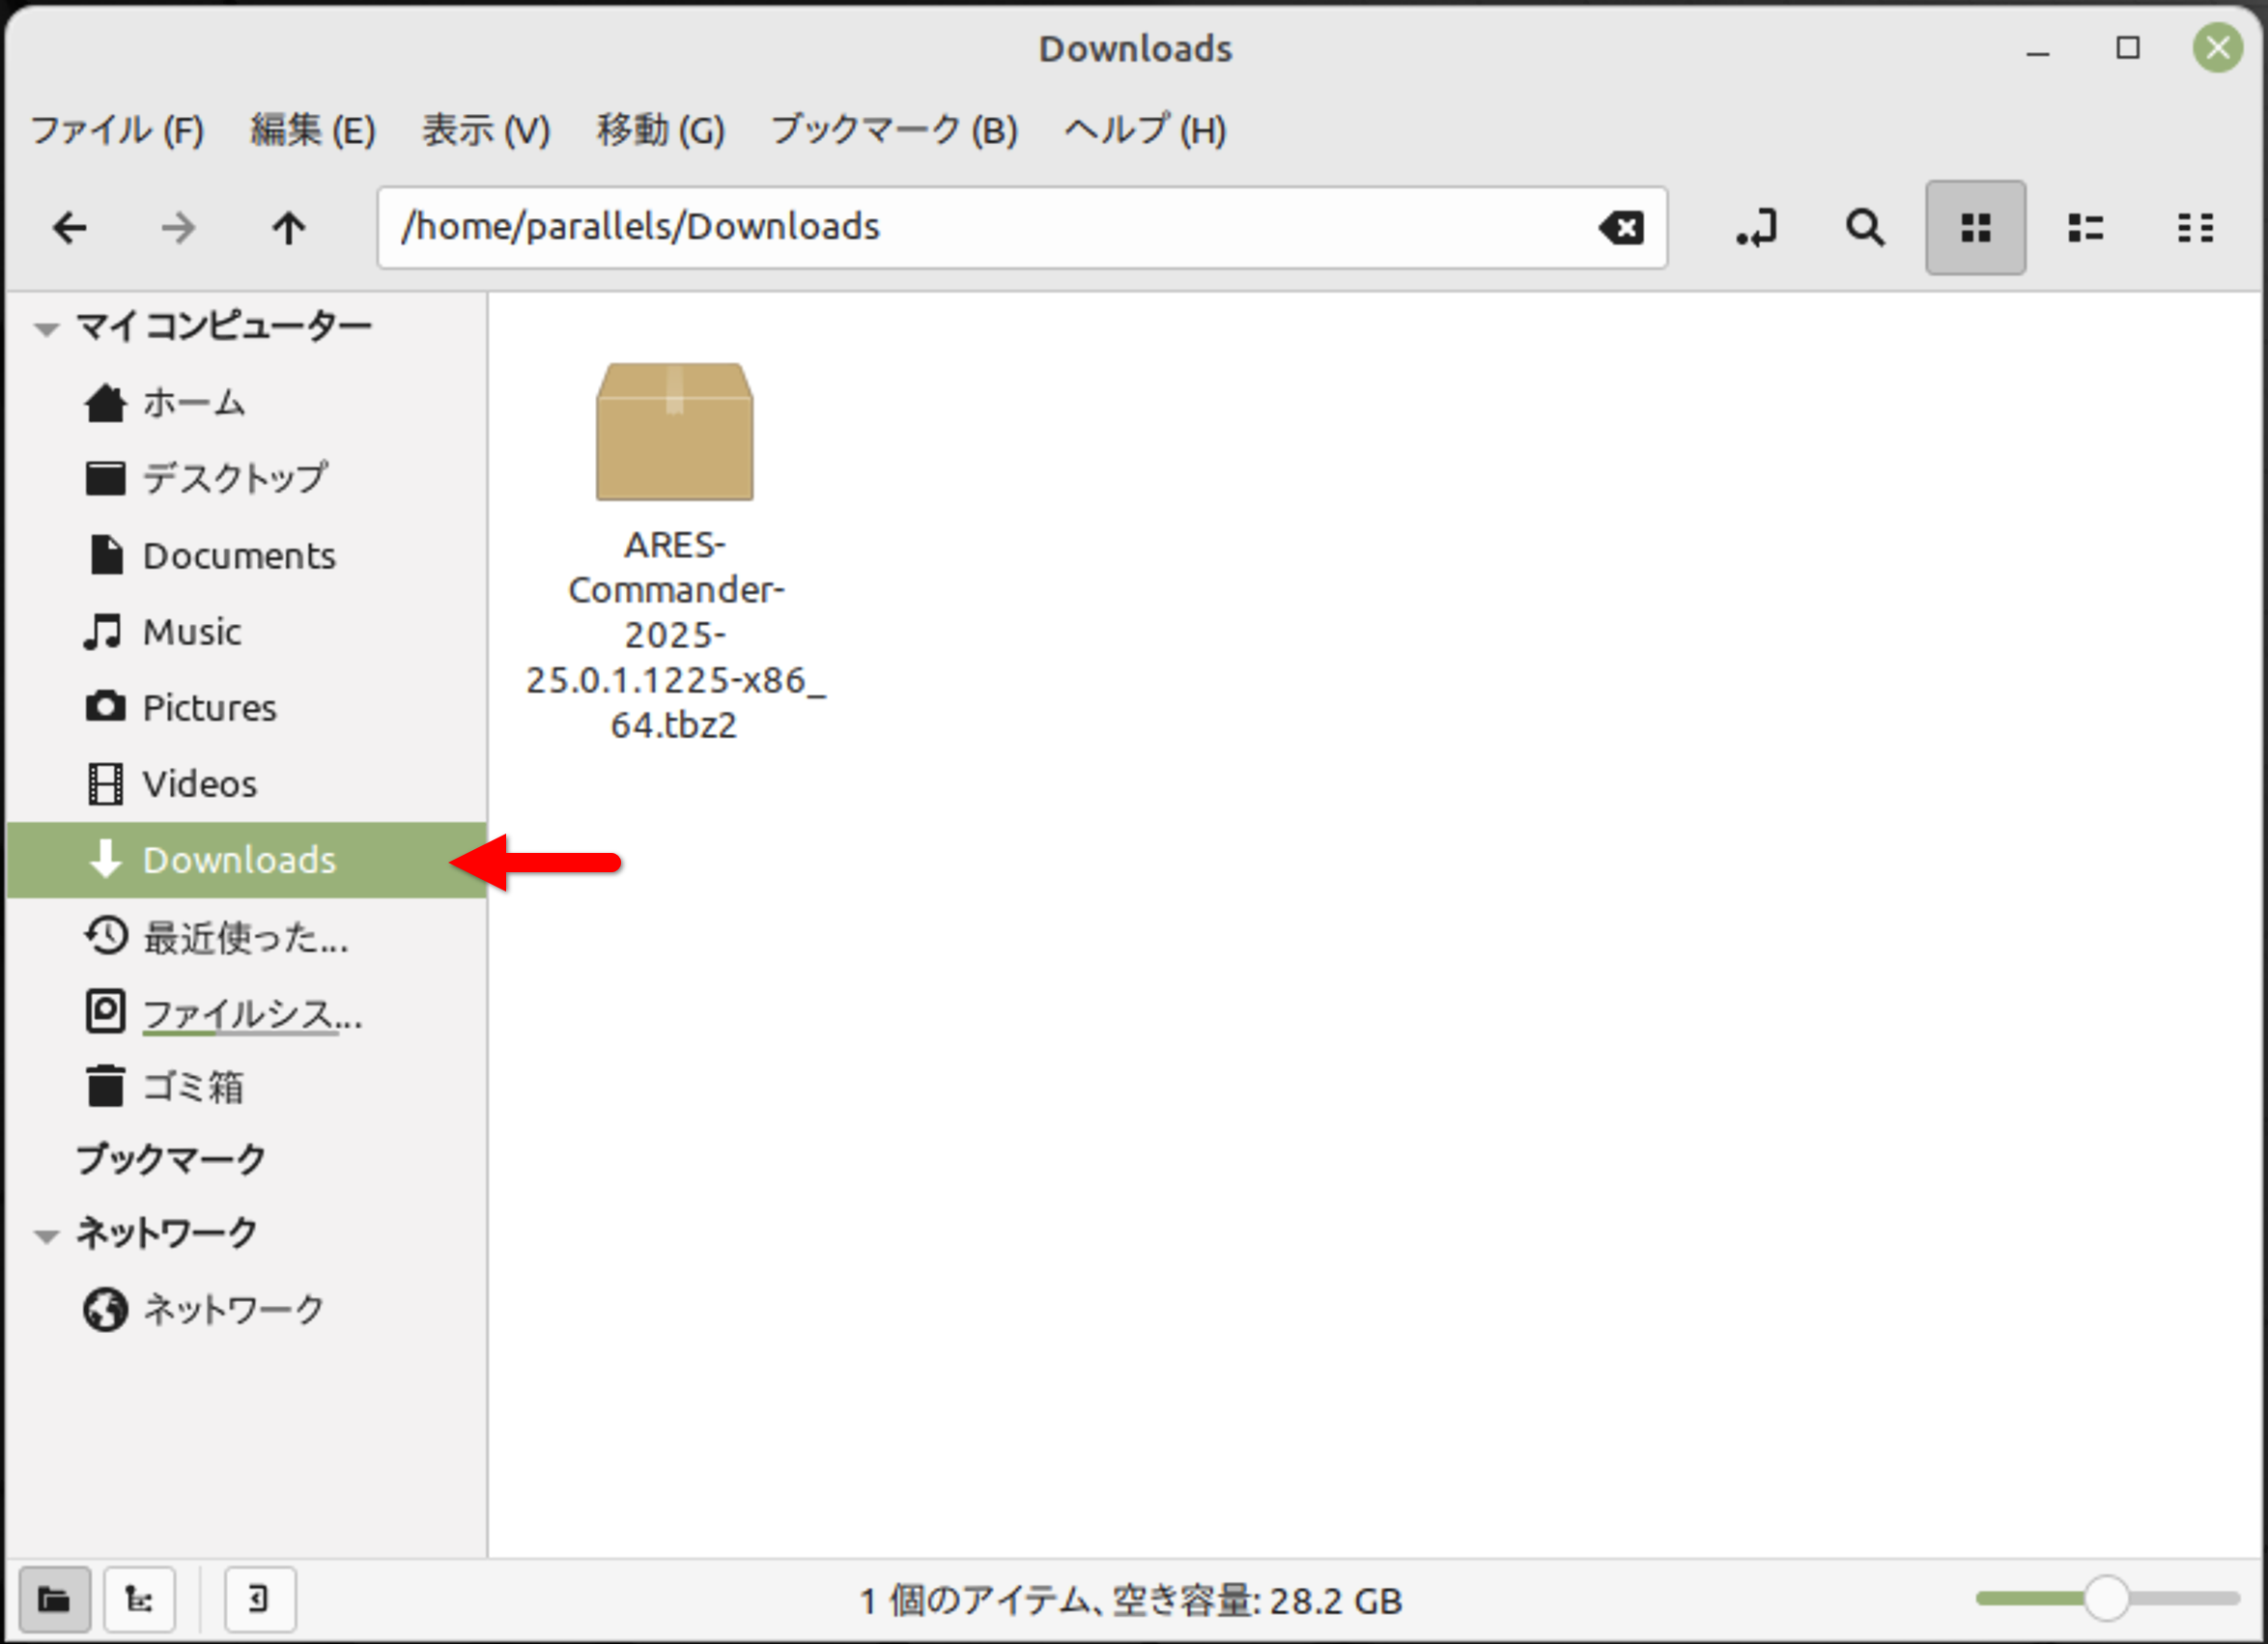Screen dimensions: 2268x1644
Task: Switch to list view mode
Action: 2085,228
